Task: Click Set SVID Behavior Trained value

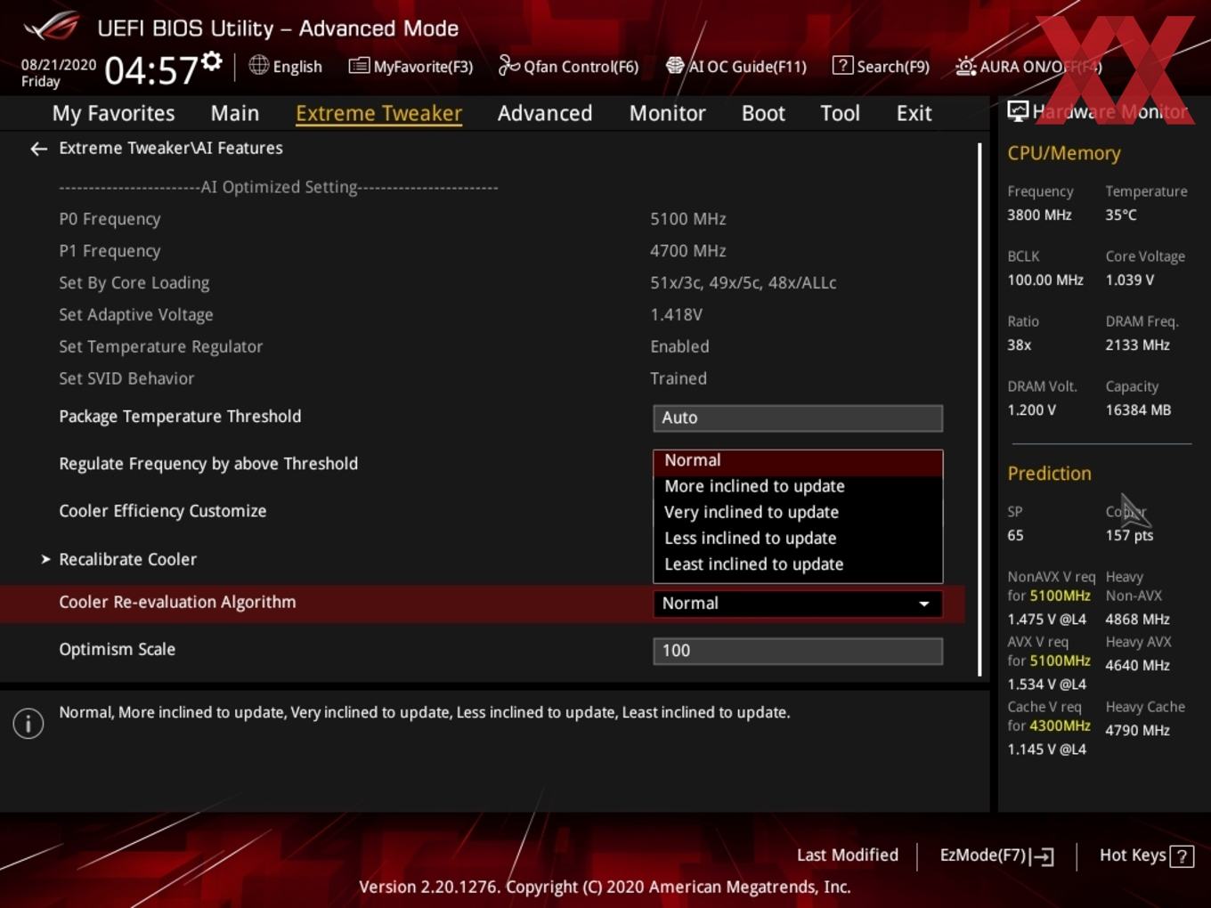Action: click(679, 379)
